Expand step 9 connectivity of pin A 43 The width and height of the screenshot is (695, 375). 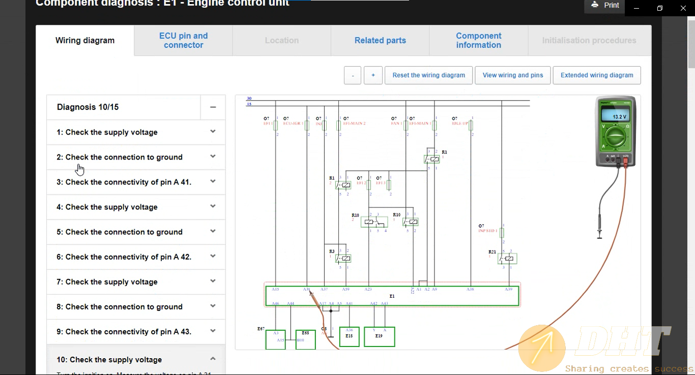click(136, 331)
